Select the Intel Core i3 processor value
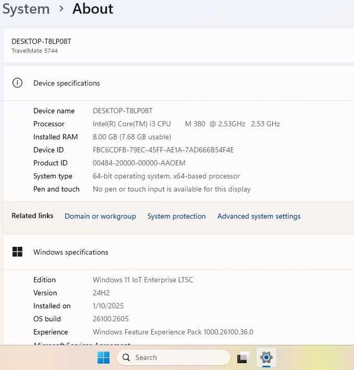 pyautogui.click(x=187, y=124)
